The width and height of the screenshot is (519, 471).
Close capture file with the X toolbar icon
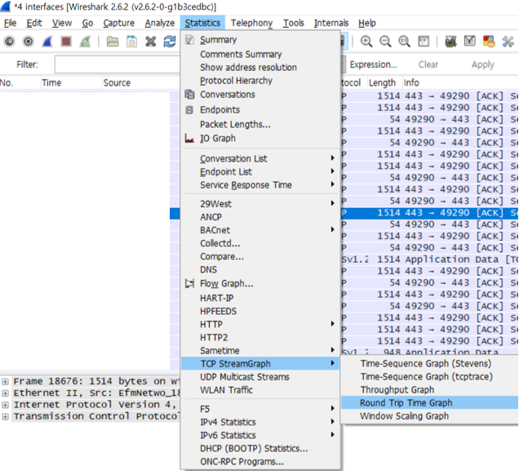point(151,42)
